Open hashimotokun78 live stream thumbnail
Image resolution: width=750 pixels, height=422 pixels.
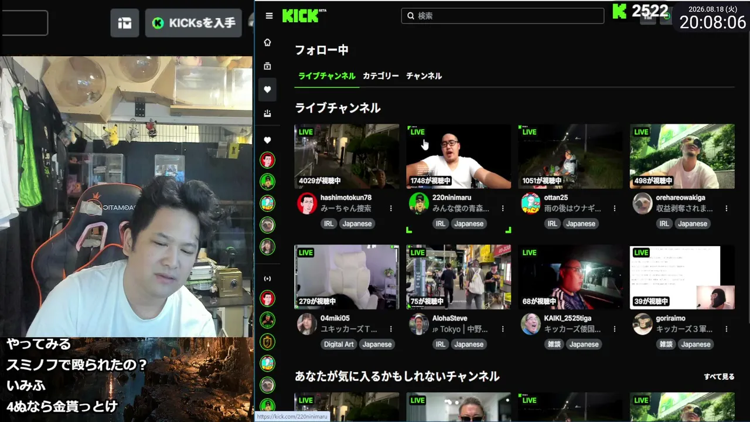pos(347,156)
